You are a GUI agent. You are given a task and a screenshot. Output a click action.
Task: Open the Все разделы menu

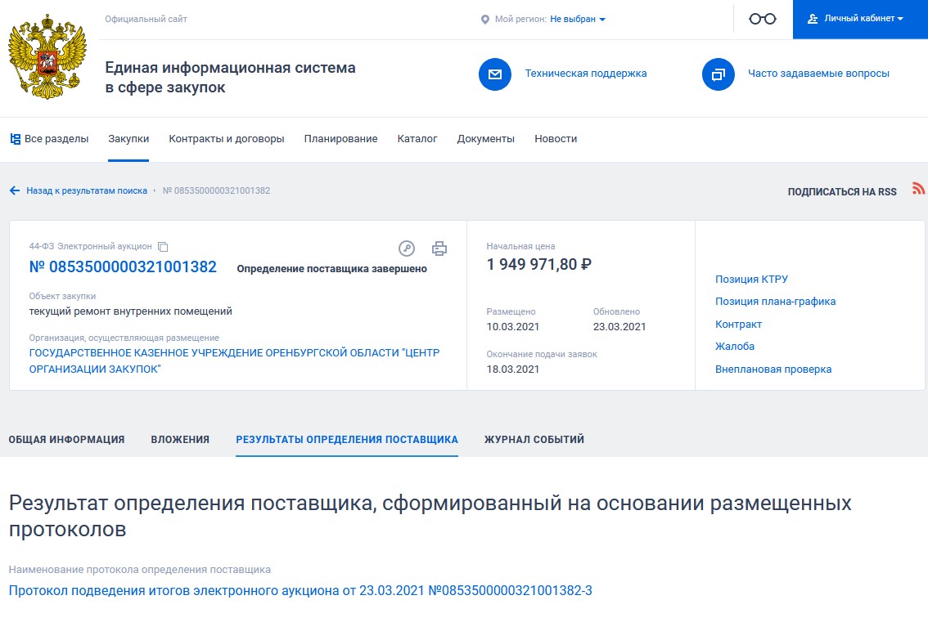point(50,139)
